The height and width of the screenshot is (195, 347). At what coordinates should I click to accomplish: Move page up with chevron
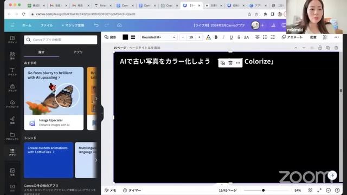pyautogui.click(x=296, y=48)
